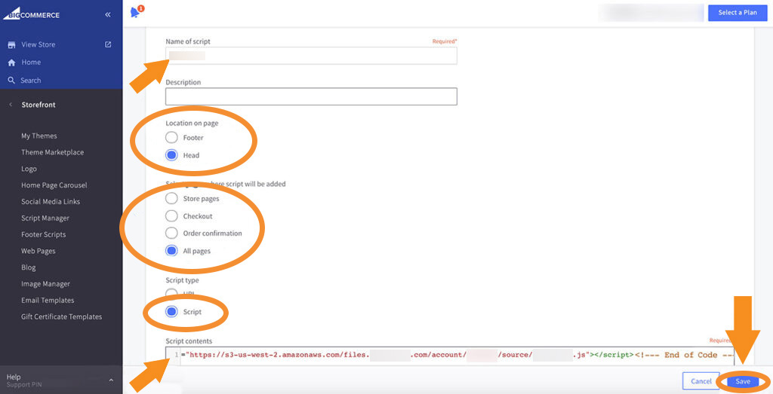Image resolution: width=773 pixels, height=394 pixels.
Task: Click the Name of script field
Action: click(x=311, y=56)
